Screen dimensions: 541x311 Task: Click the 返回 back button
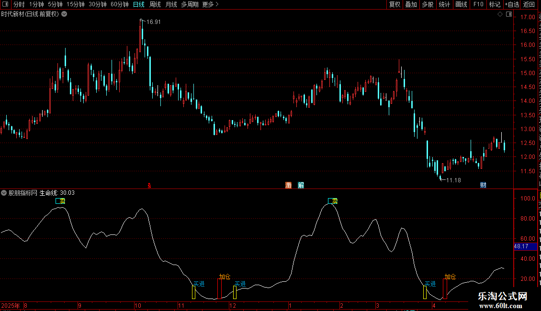pos(529,4)
